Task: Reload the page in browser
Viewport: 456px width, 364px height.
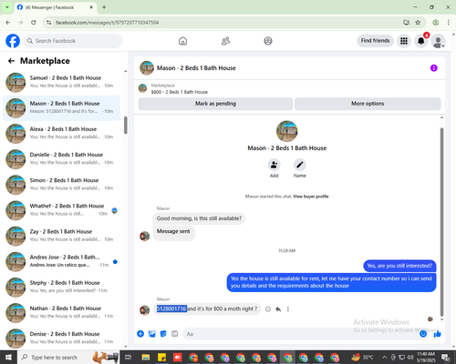Action: [x=34, y=23]
